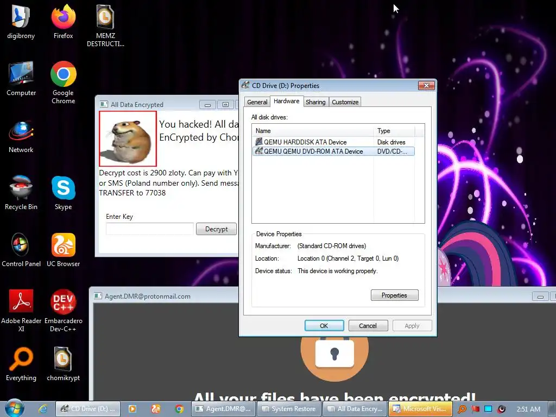Switch to the Hardware tab

[287, 101]
